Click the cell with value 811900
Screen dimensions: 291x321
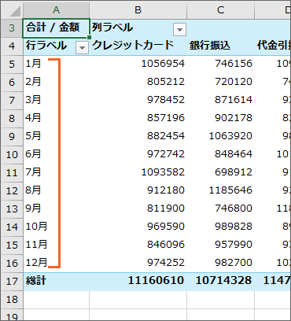pyautogui.click(x=138, y=209)
